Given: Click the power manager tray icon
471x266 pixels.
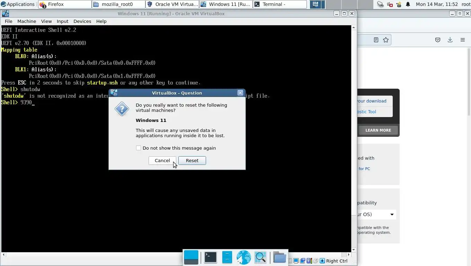Looking at the screenshot, I should tap(399, 4).
